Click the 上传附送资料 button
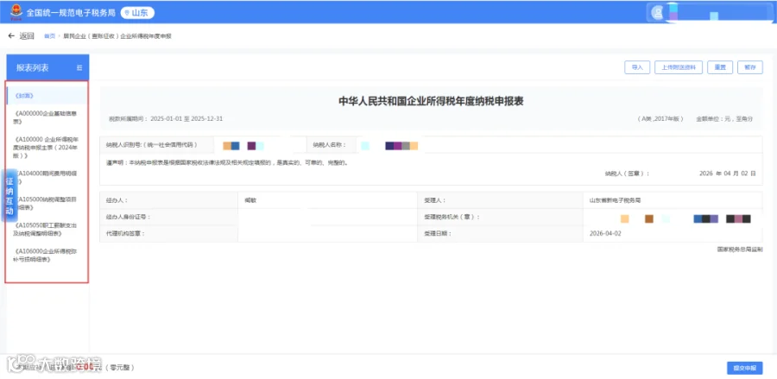 tap(679, 68)
